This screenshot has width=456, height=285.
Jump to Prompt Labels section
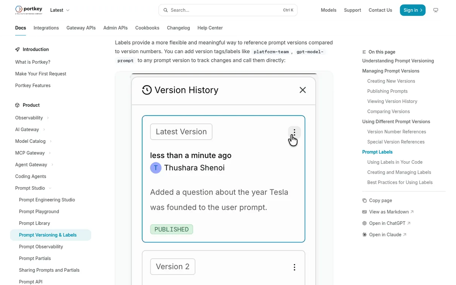pos(377,152)
